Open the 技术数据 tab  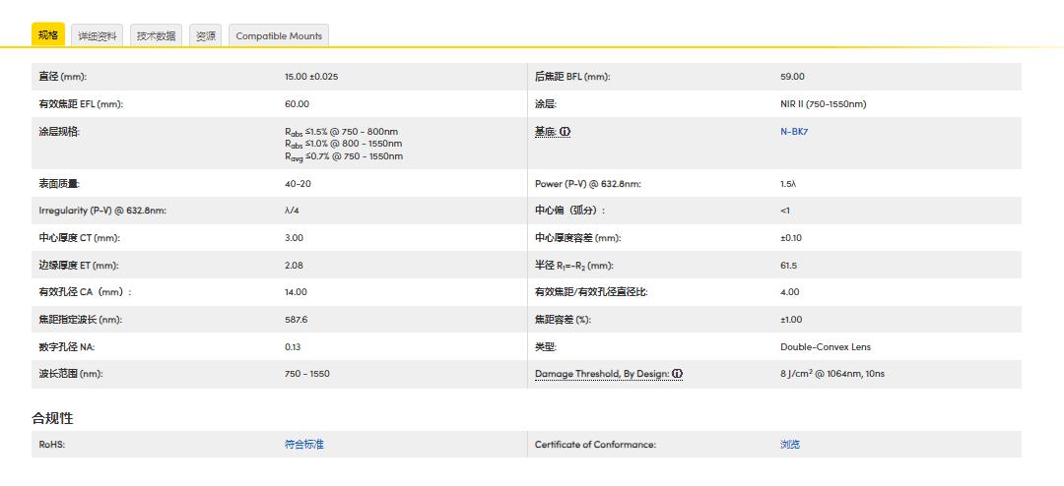156,36
